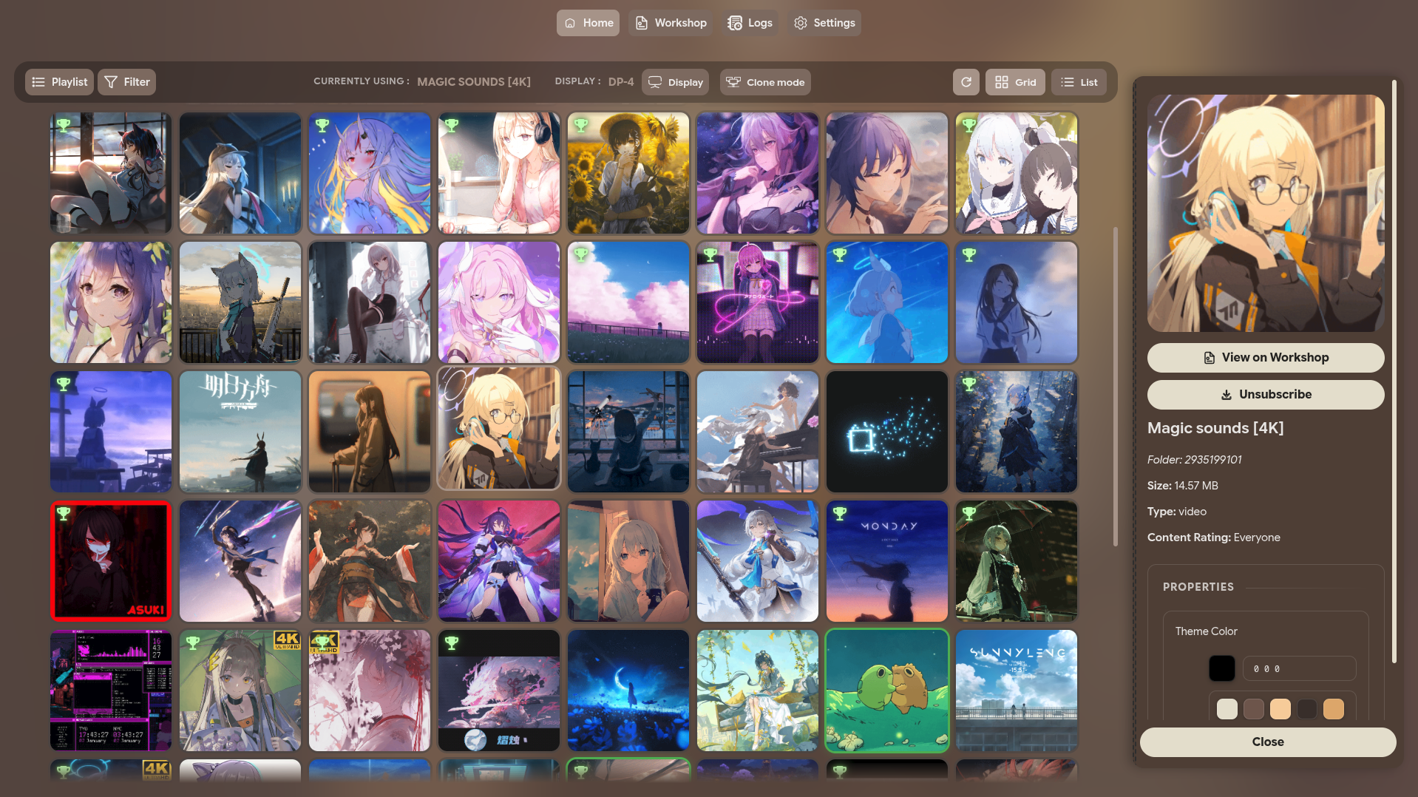
Task: Click the black Theme Color swatch
Action: (1222, 669)
